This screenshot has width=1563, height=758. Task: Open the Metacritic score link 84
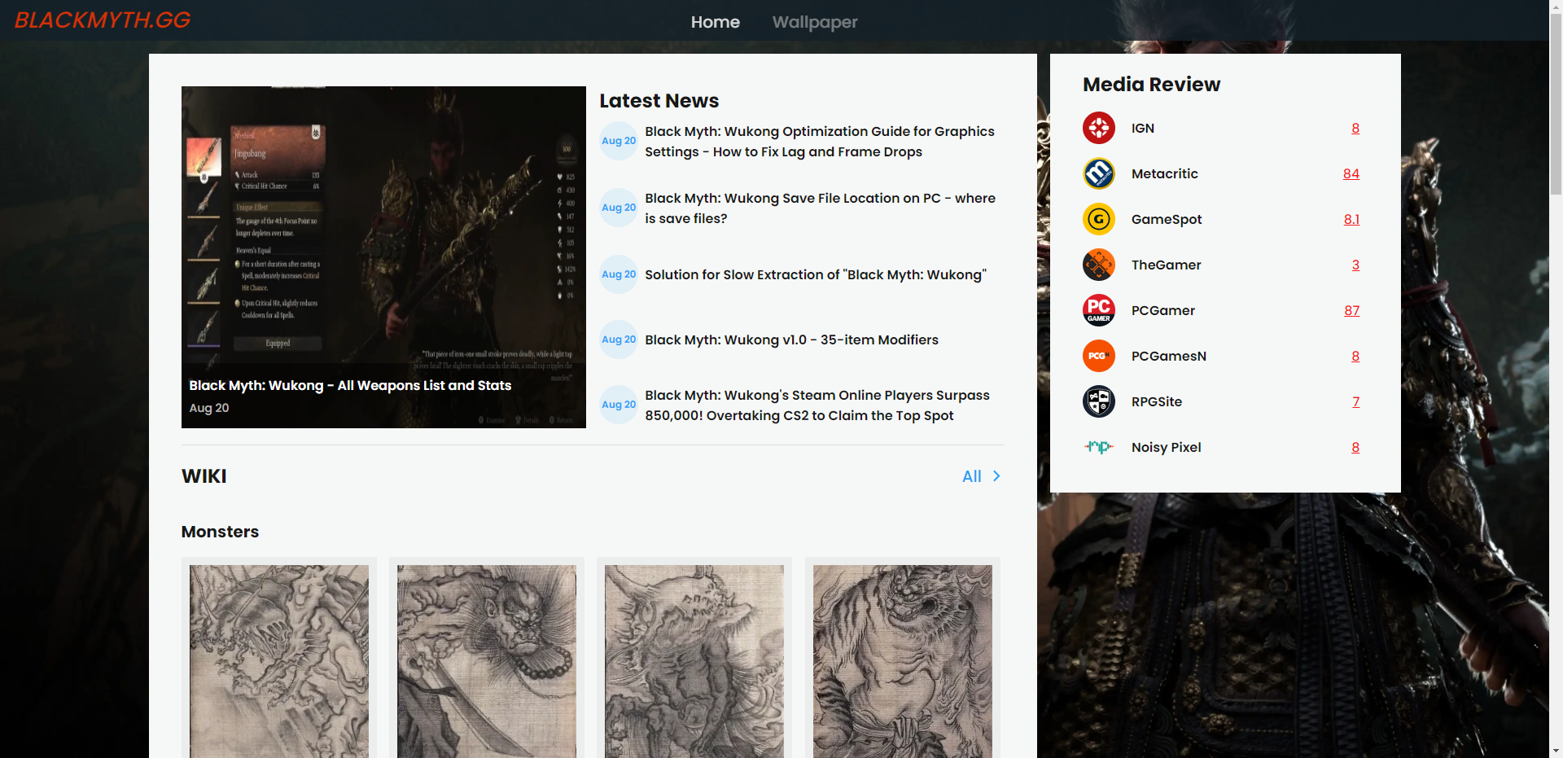[x=1351, y=173]
